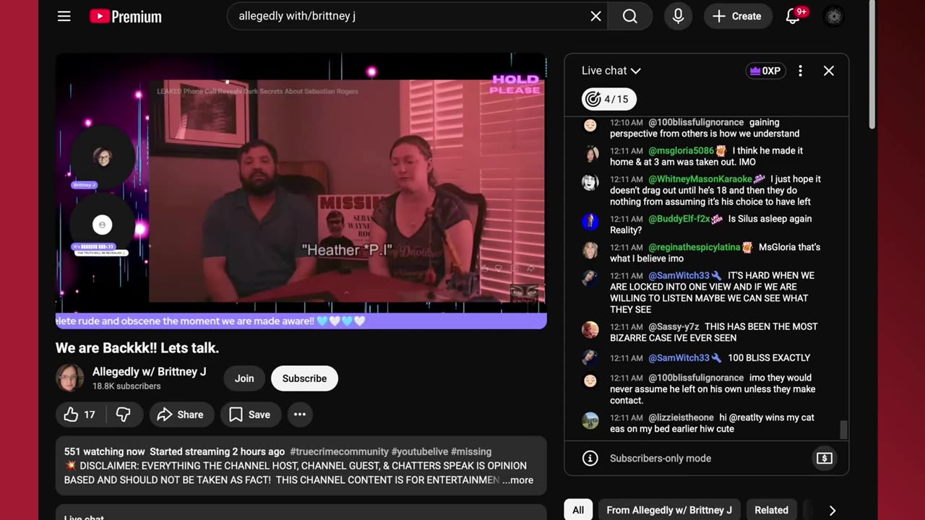Open Allegedly w/ Brittney J channel name
Viewport: 925px width, 520px height.
[x=150, y=372]
